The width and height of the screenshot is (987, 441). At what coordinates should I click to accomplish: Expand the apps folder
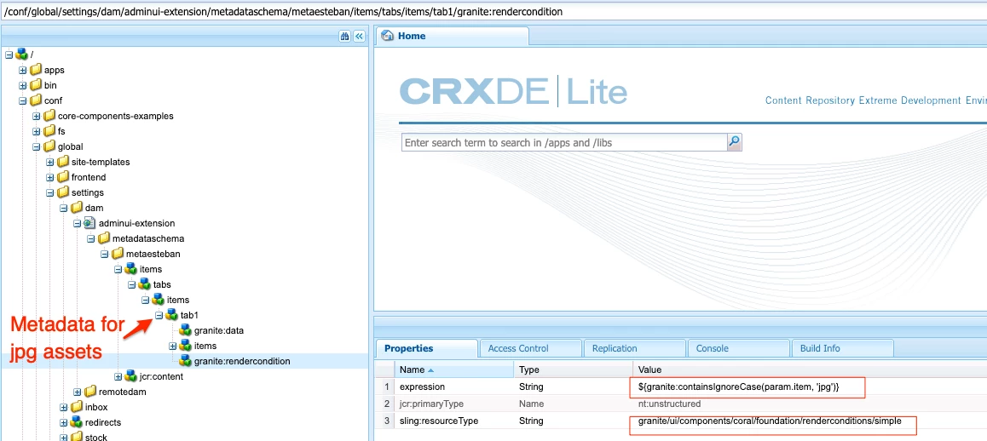point(23,70)
